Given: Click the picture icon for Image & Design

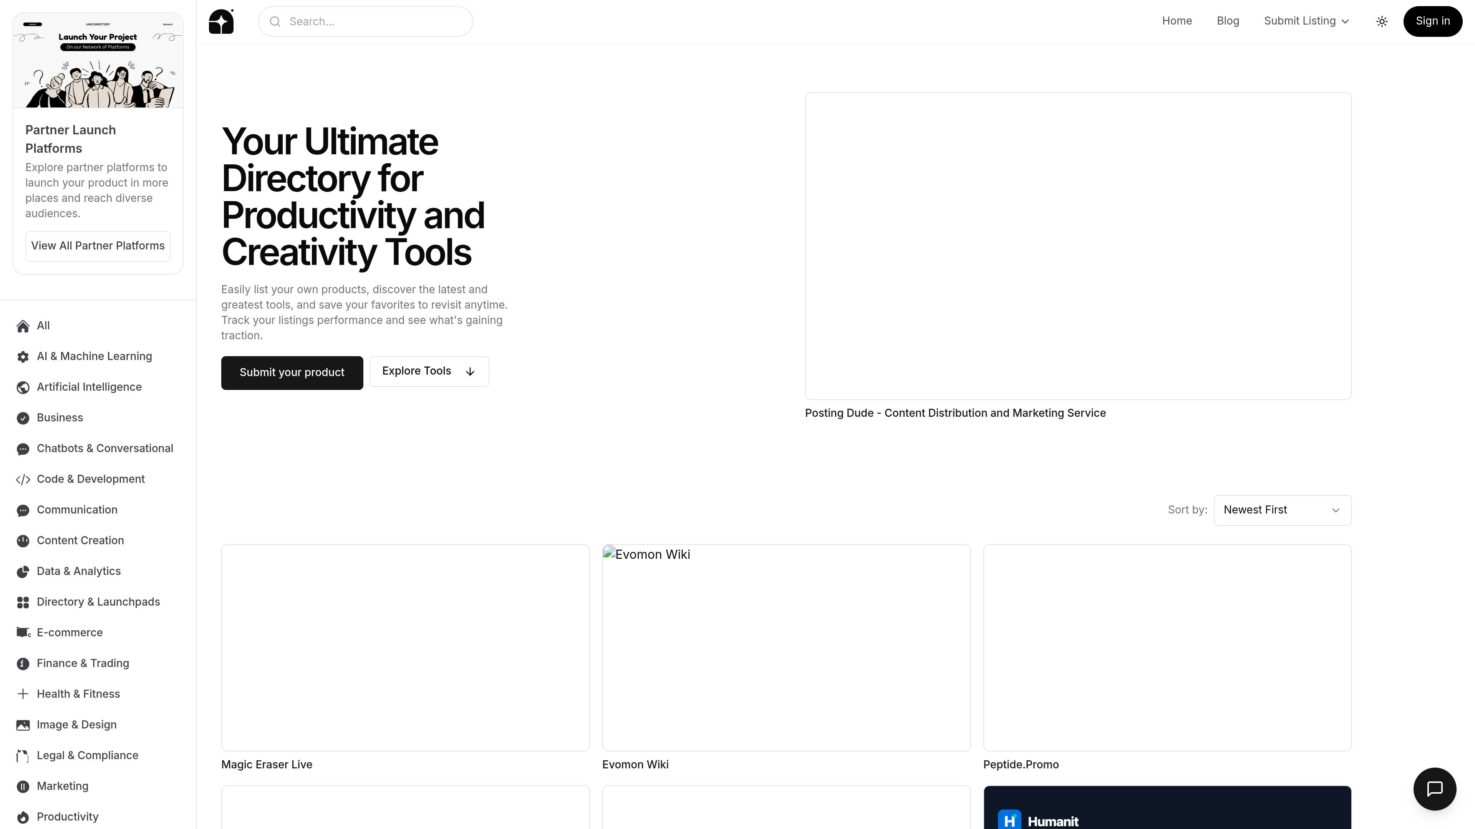Looking at the screenshot, I should [23, 725].
